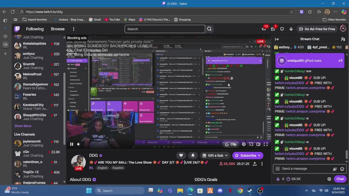Share the stream using the share icon
The width and height of the screenshot is (349, 196).
255,164
